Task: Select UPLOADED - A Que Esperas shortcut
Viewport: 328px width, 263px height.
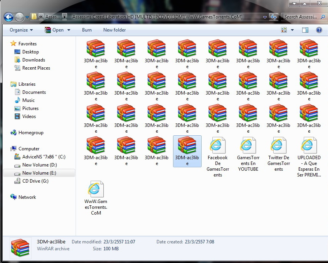Action: 309,157
